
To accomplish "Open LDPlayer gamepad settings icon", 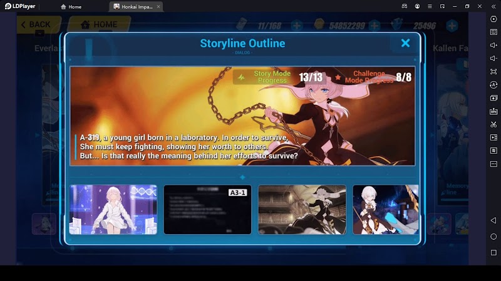I will click(x=405, y=6).
